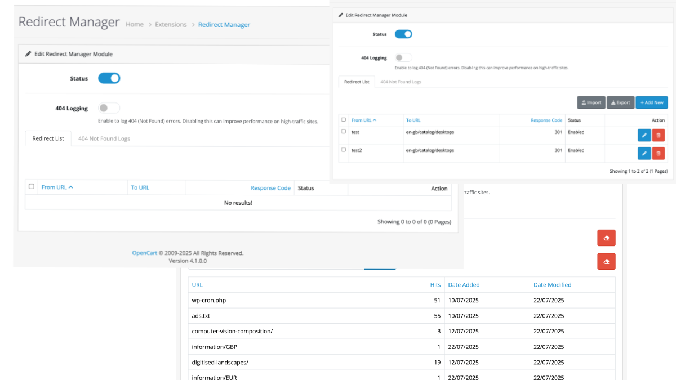Sort by From URL in the top-right redirect table

[x=364, y=120]
